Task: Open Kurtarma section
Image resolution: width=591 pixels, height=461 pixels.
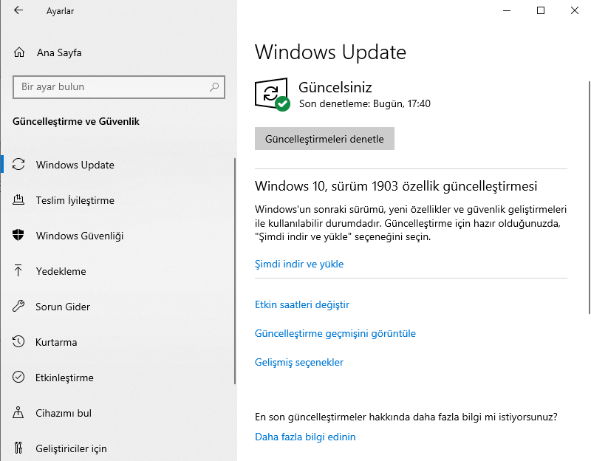Action: [x=117, y=342]
